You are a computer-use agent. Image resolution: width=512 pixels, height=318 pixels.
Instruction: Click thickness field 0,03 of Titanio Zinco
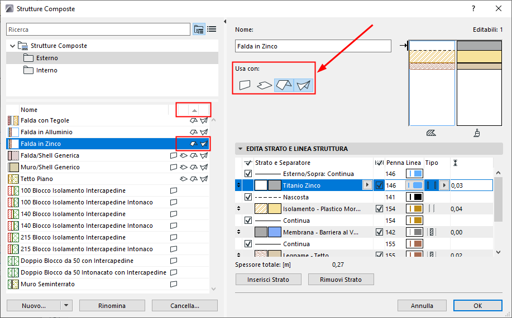tap(471, 185)
